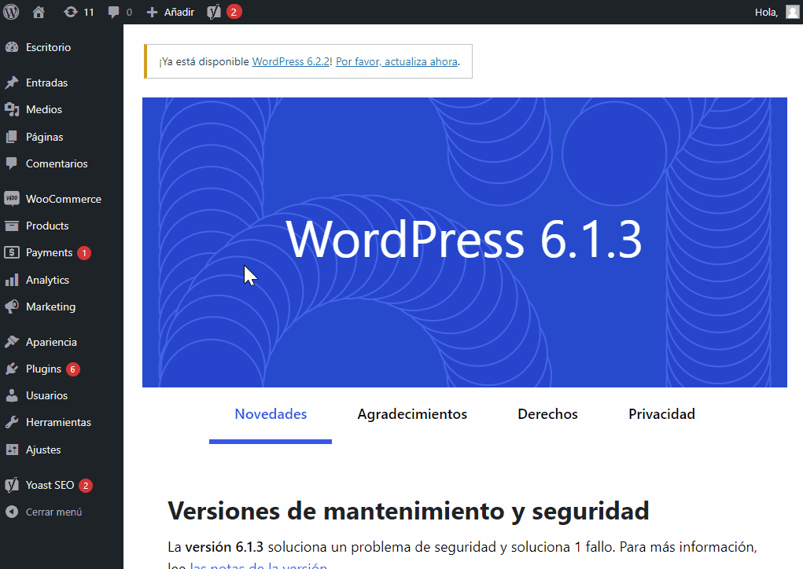Open the updates icon showing 11
Image resolution: width=803 pixels, height=569 pixels.
70,12
